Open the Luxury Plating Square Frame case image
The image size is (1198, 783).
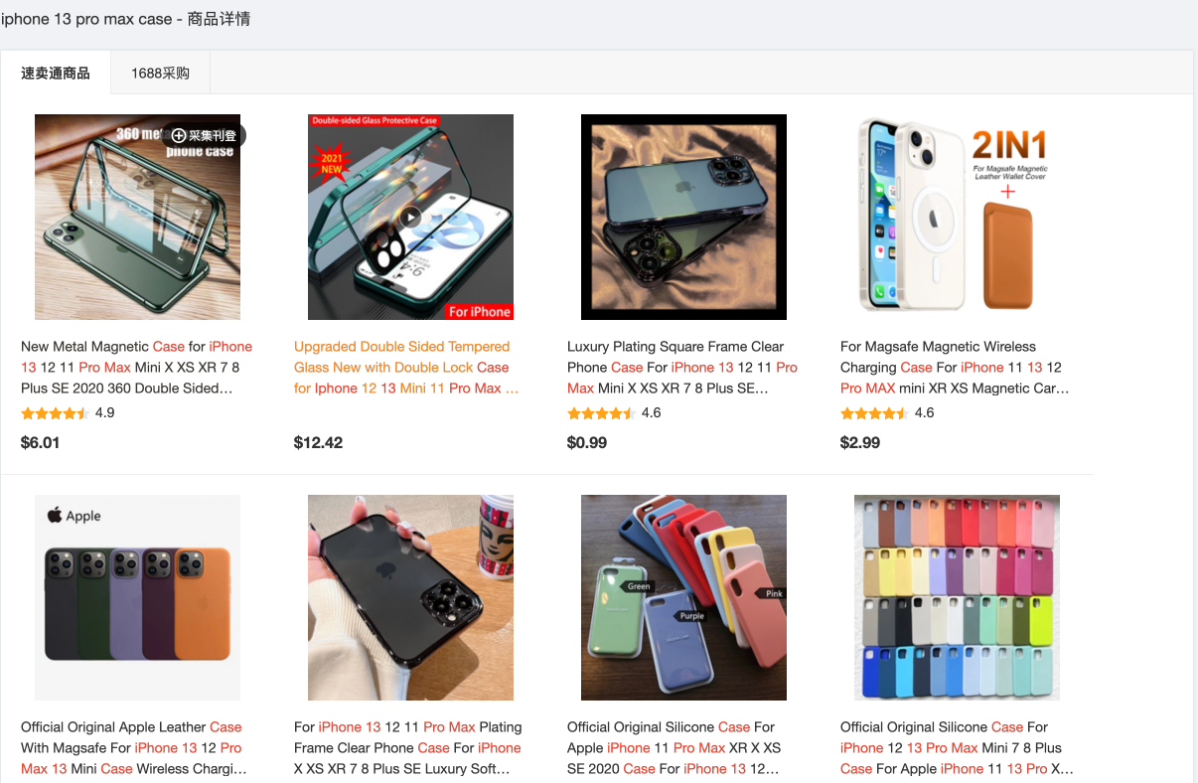(x=683, y=217)
